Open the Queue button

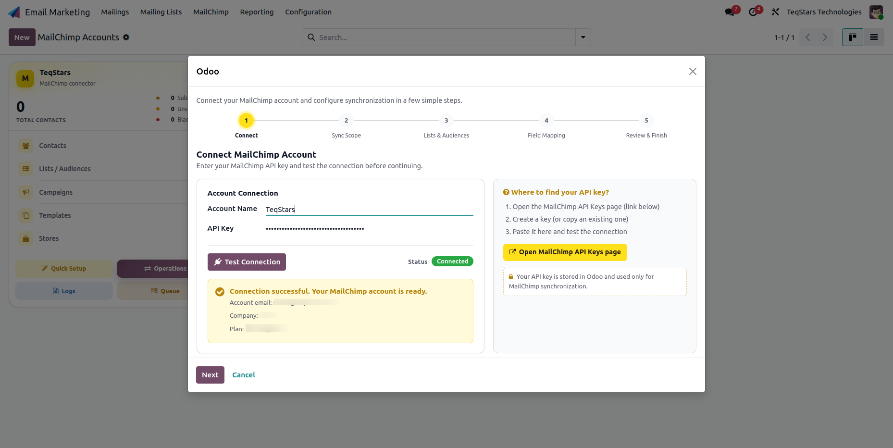(x=152, y=291)
